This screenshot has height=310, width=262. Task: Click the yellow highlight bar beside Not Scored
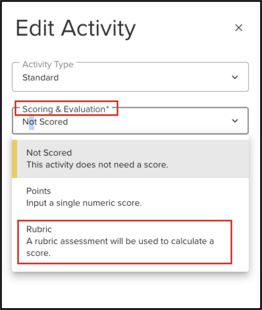(14, 159)
